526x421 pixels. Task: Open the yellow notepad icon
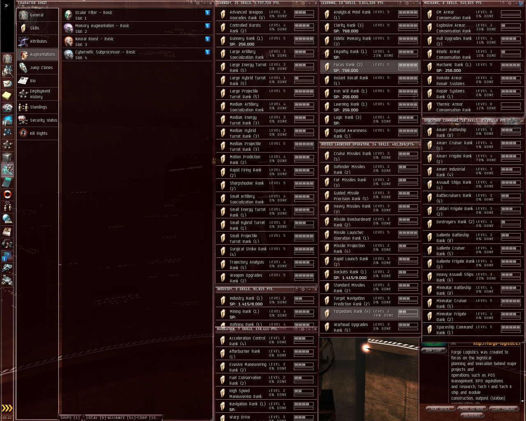pos(7,96)
